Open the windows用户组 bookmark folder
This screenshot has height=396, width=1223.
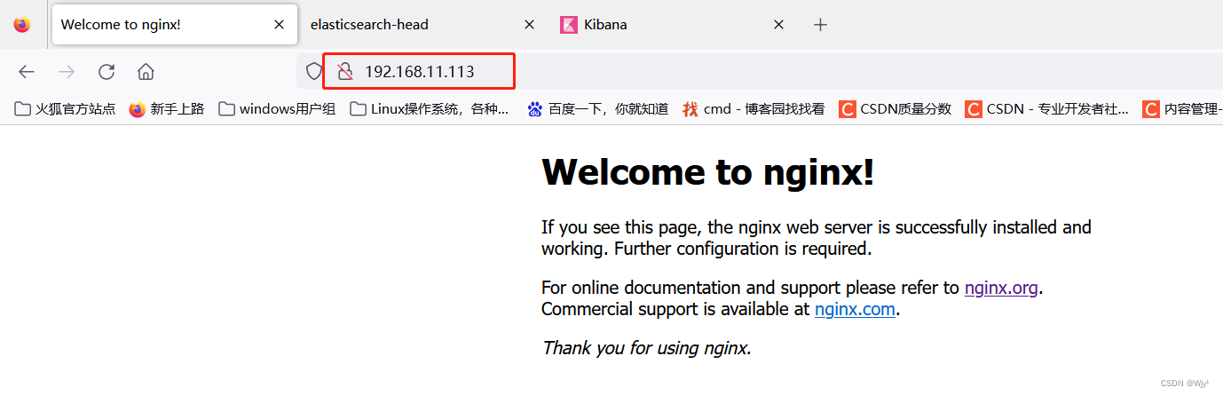277,109
